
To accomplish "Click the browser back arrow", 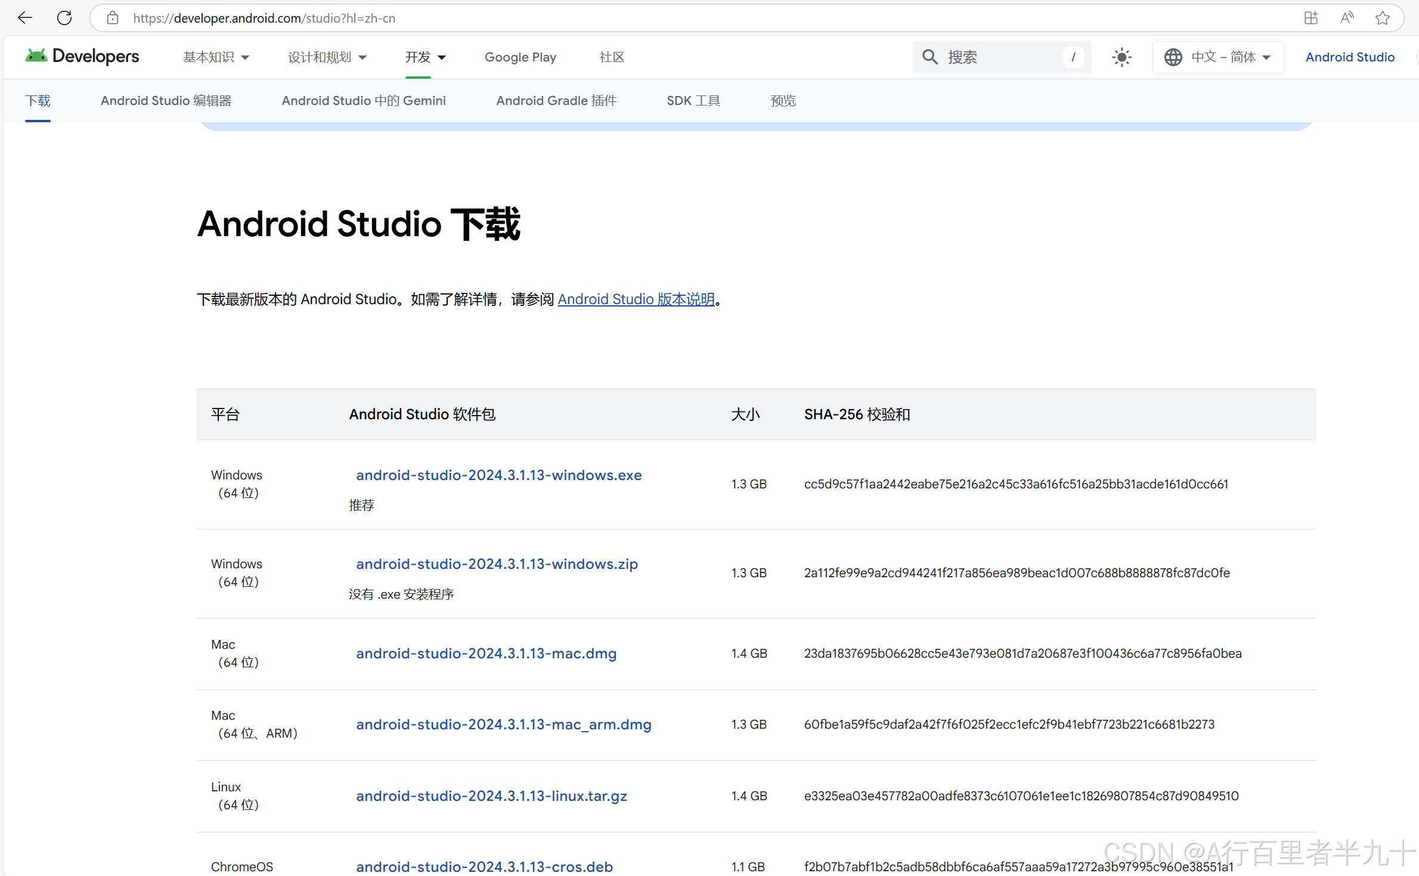I will point(25,18).
